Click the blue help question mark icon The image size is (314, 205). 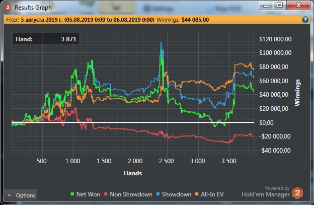(305, 20)
